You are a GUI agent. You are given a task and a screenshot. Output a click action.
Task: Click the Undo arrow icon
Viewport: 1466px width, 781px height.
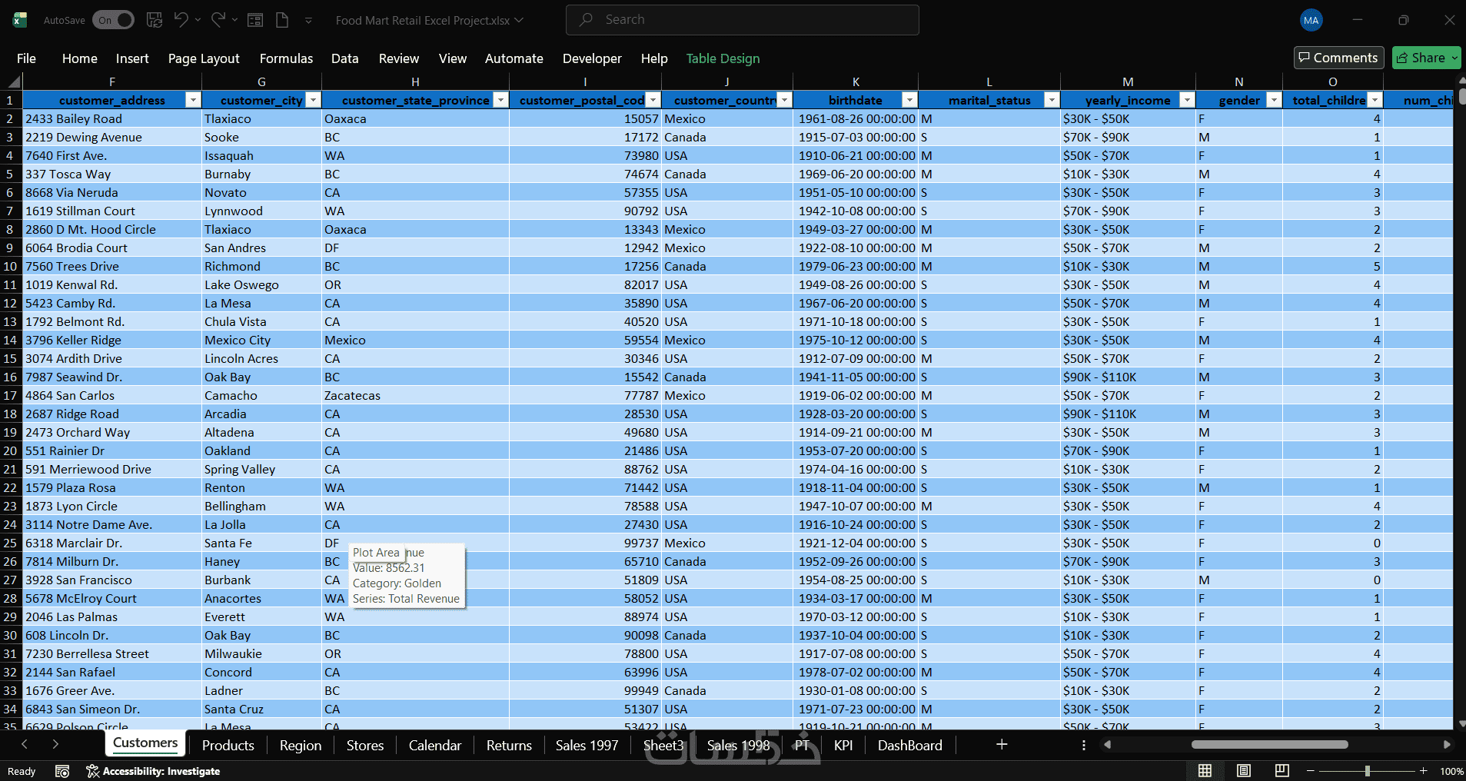click(x=181, y=19)
